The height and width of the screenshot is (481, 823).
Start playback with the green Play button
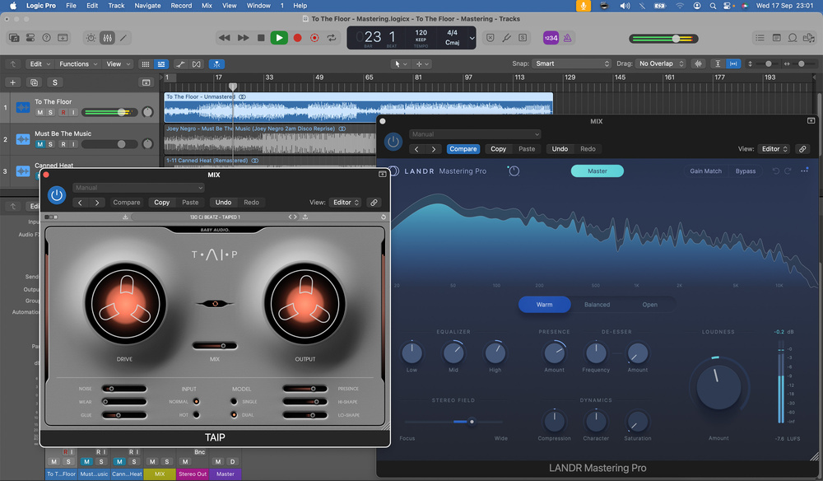tap(279, 38)
